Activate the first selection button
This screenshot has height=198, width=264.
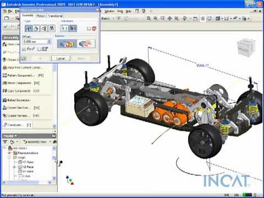(x=64, y=28)
